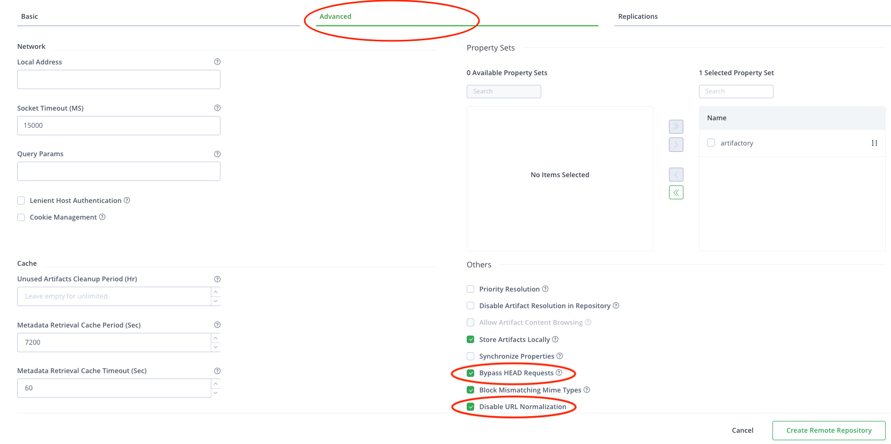Viewport: 891px width, 444px height.
Task: Increase Metadata Retrieval Cache Timeout with the up arrow
Action: 216,383
